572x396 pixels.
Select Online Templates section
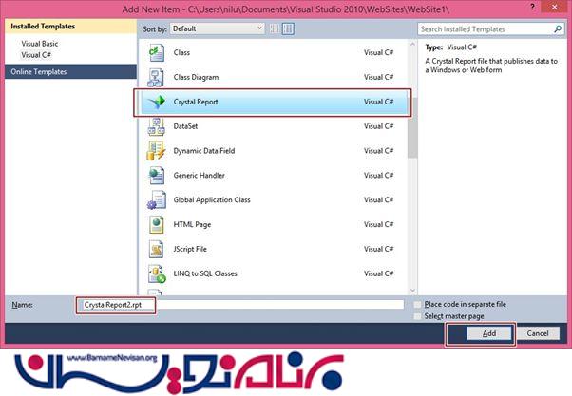[70, 72]
